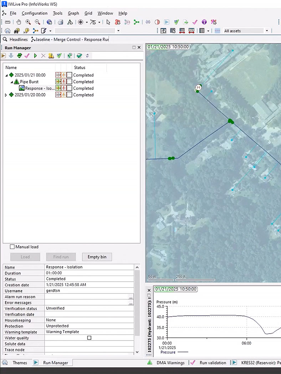The image size is (281, 374).
Task: Click the yellow warning triangle icon
Action: 51,56
